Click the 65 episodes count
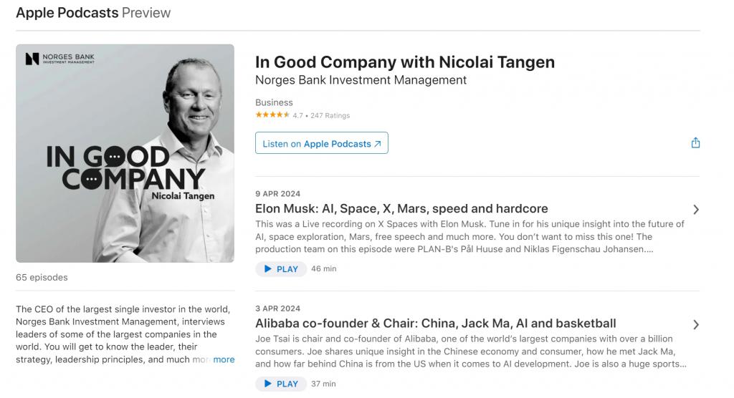 tap(42, 277)
